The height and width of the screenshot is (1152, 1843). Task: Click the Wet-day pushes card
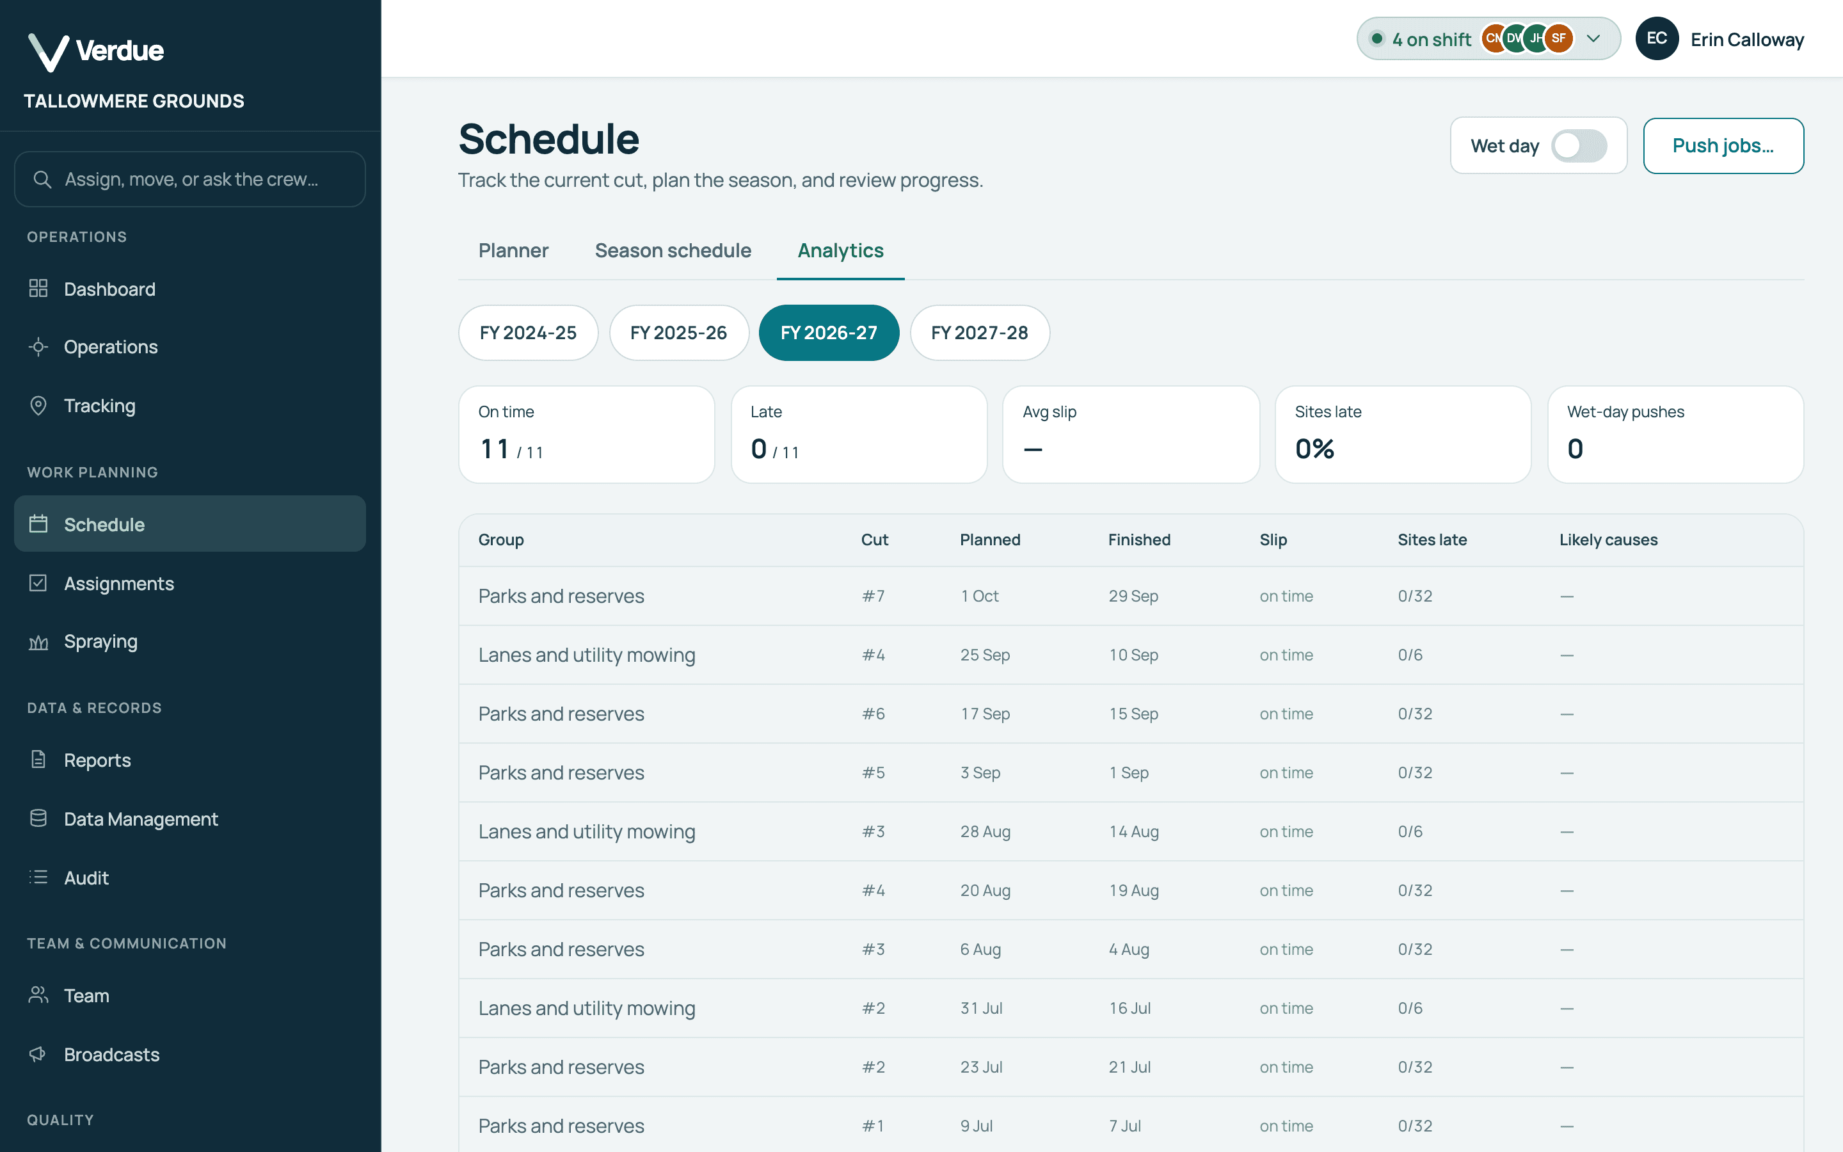tap(1675, 435)
